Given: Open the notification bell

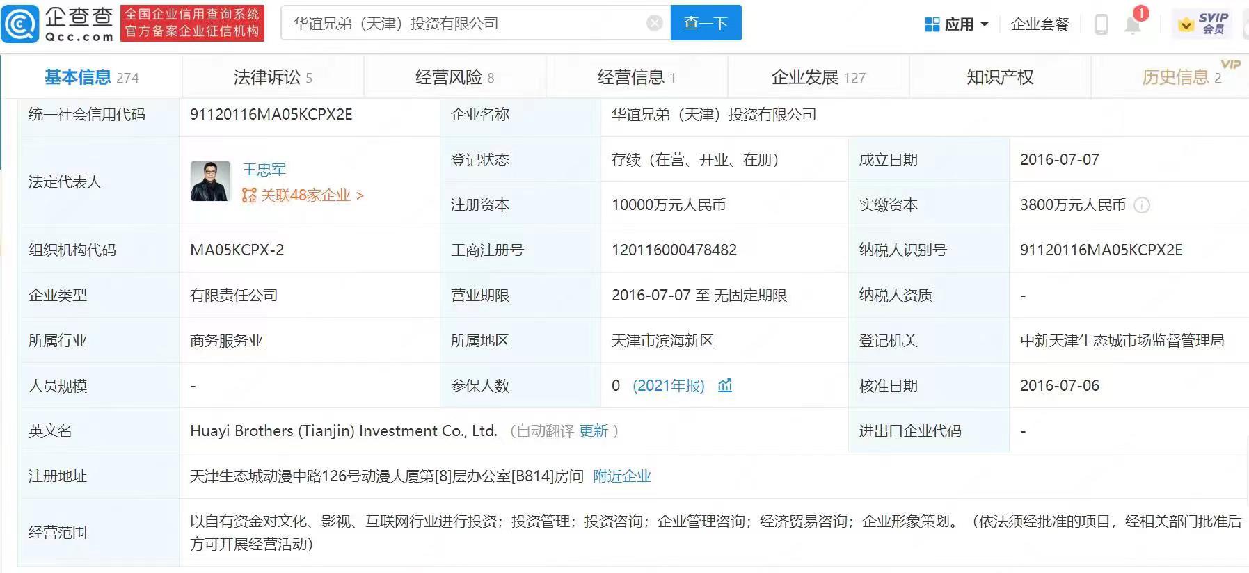Looking at the screenshot, I should click(x=1133, y=24).
